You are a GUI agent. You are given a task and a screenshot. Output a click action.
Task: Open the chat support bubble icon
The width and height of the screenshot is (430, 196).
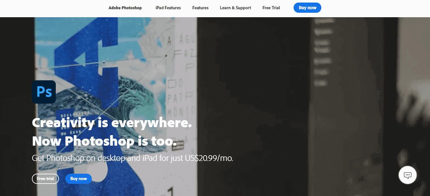coord(407,175)
